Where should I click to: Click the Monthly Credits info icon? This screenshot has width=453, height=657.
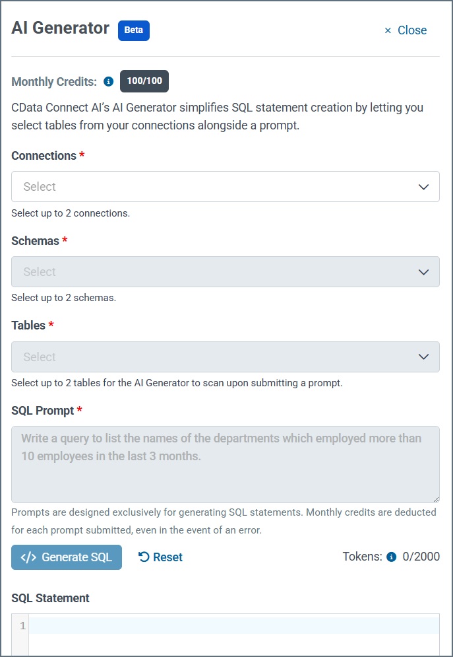point(108,81)
